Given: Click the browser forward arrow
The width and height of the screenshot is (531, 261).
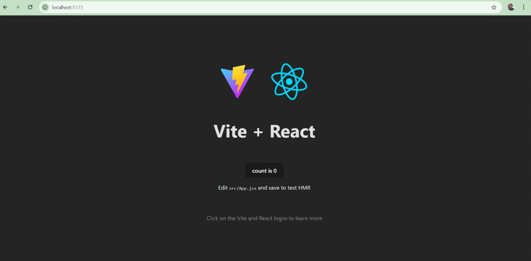Looking at the screenshot, I should click(x=18, y=7).
